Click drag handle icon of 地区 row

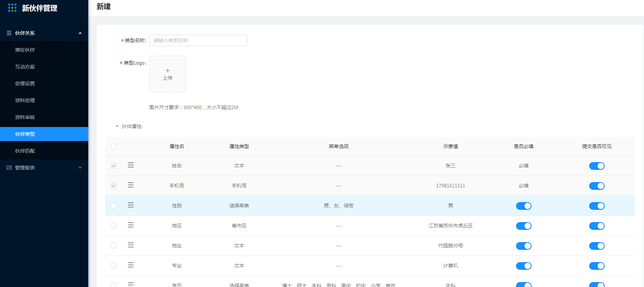131,225
